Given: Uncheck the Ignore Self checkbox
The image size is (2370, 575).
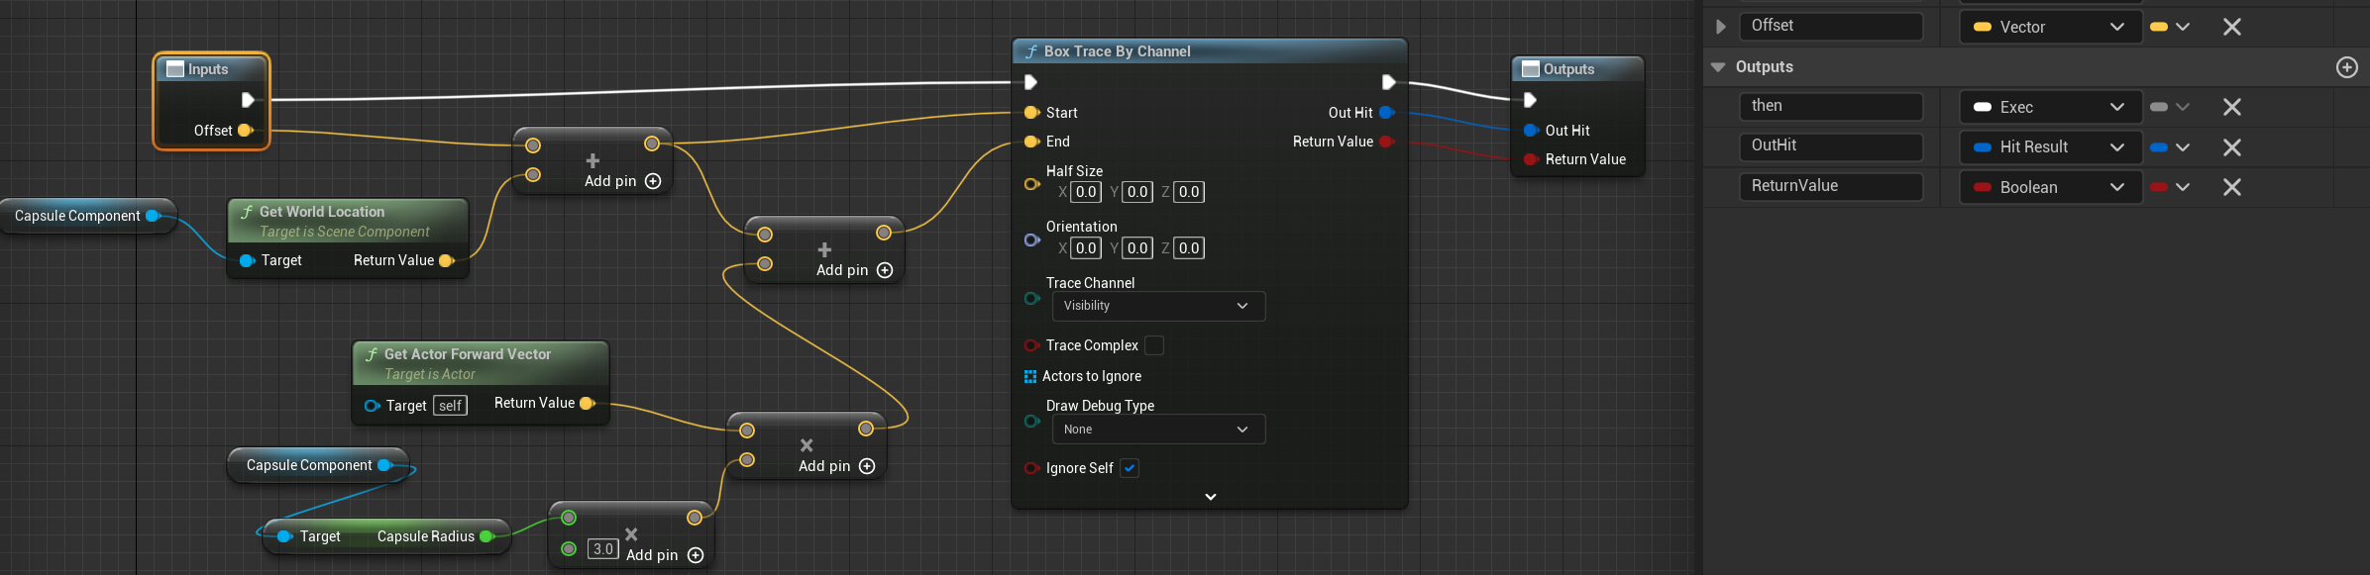Looking at the screenshot, I should tap(1130, 468).
